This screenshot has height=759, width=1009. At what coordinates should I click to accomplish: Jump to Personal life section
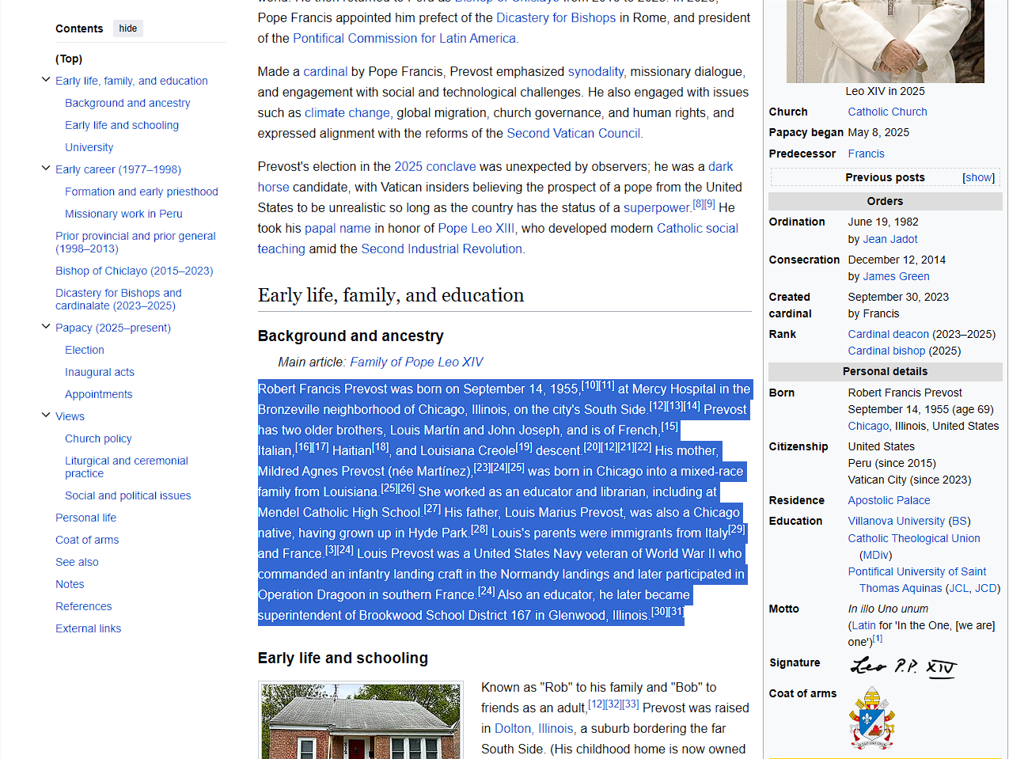click(85, 518)
